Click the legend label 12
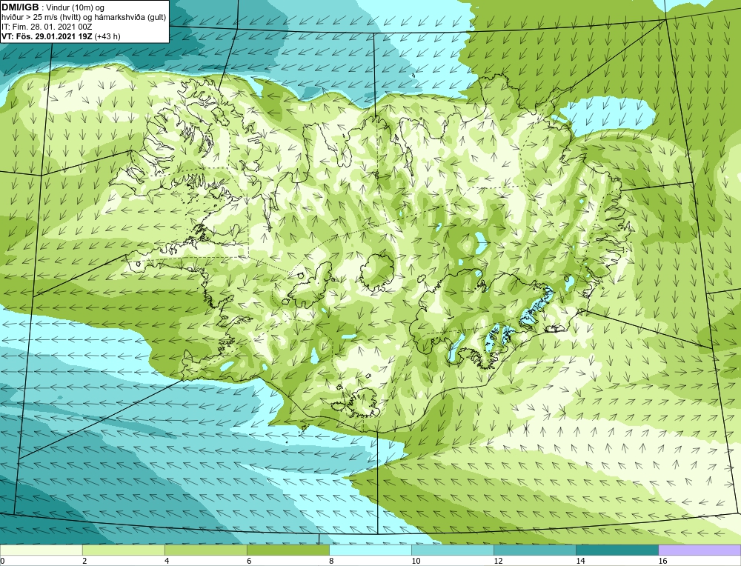The image size is (741, 566). [x=498, y=561]
